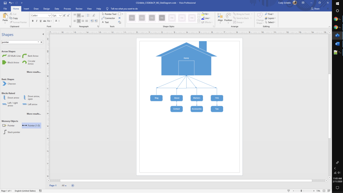The image size is (343, 193).
Task: Click More results under Arrow Shapes
Action: click(x=34, y=72)
